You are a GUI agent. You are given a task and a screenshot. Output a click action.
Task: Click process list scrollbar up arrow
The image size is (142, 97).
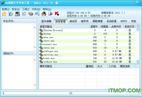tap(138, 26)
